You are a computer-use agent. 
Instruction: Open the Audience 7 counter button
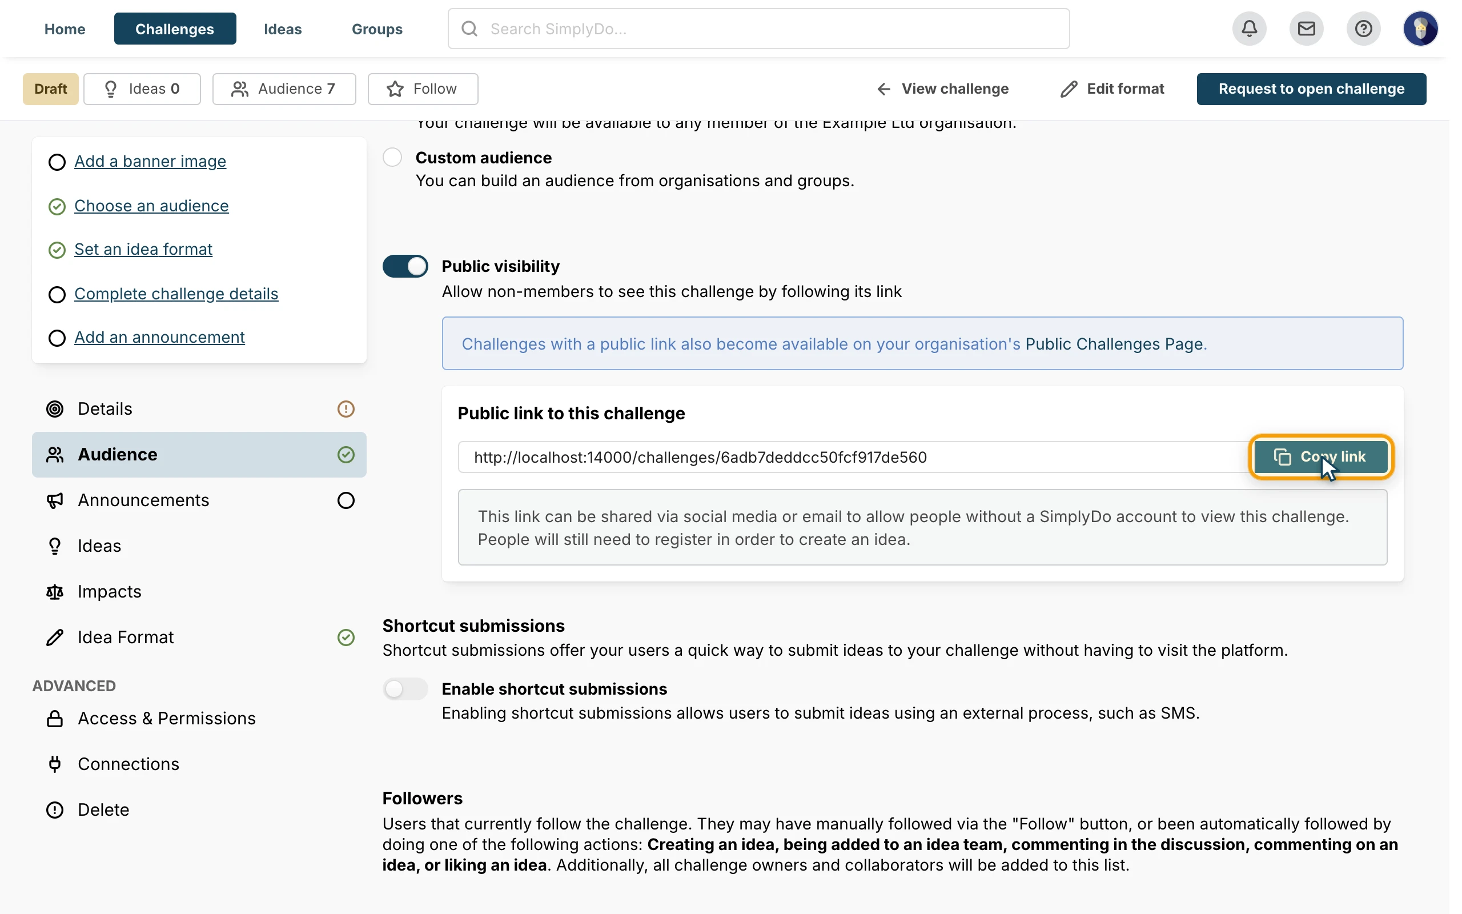[x=284, y=89]
